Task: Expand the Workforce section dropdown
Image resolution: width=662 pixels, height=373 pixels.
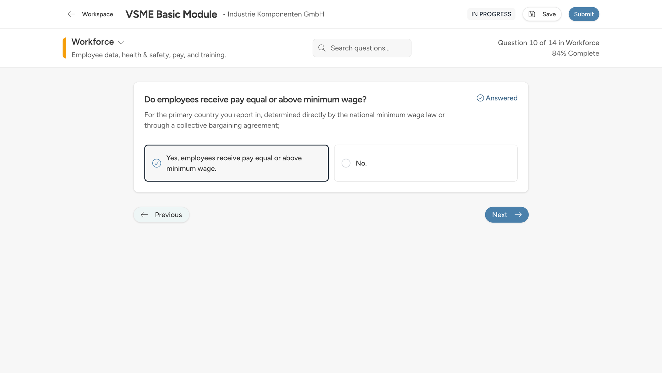Action: [121, 42]
